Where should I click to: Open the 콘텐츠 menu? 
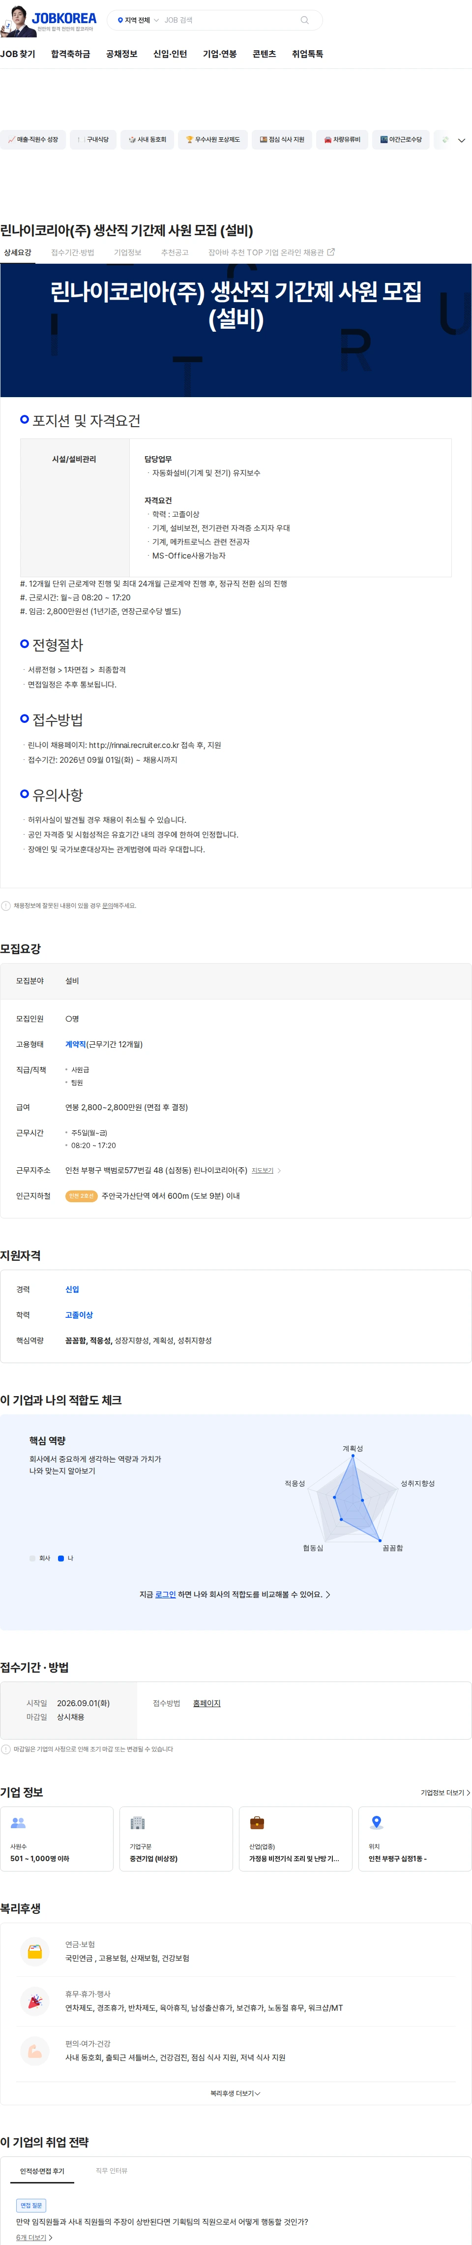pyautogui.click(x=264, y=54)
